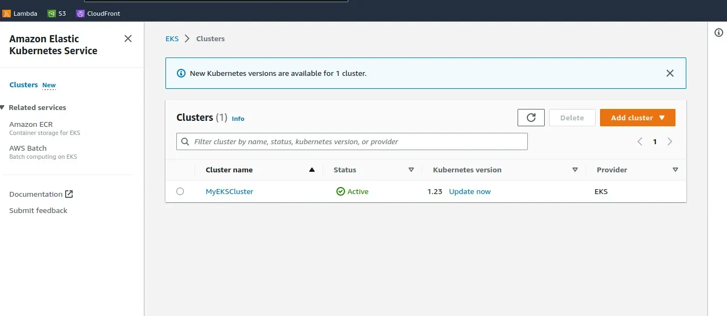Open Amazon ECR related service
Screen dimensions: 727x316
[x=31, y=124]
